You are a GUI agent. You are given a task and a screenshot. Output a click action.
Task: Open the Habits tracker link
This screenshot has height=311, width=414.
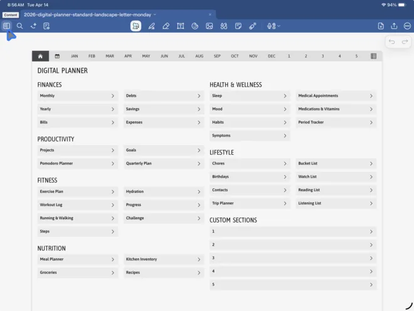click(250, 122)
